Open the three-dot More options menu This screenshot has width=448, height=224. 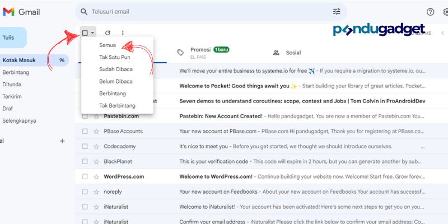(x=123, y=33)
